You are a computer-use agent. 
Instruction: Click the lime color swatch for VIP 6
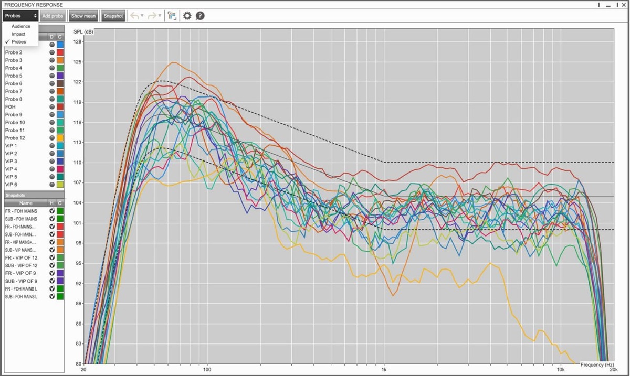click(60, 185)
